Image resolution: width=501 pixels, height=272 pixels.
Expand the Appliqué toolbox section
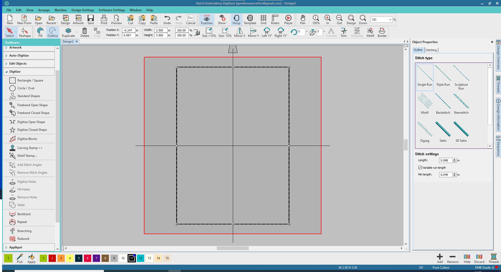16,247
